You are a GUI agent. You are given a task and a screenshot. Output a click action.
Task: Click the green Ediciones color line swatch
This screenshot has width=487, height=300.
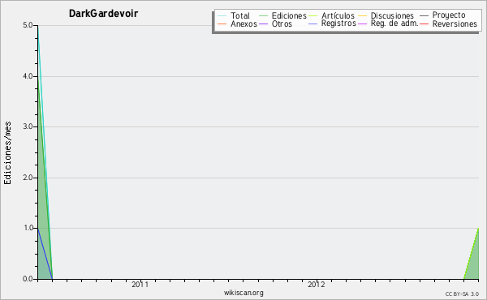pyautogui.click(x=263, y=15)
